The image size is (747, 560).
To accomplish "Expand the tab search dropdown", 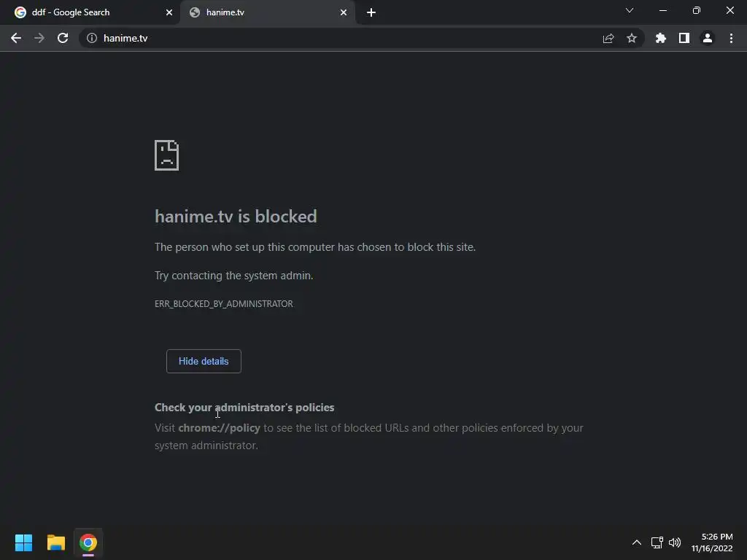I will click(x=630, y=11).
